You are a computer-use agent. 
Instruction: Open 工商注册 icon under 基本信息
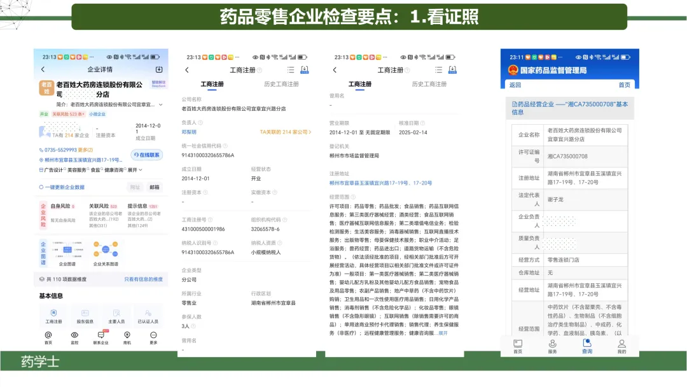coord(53,313)
